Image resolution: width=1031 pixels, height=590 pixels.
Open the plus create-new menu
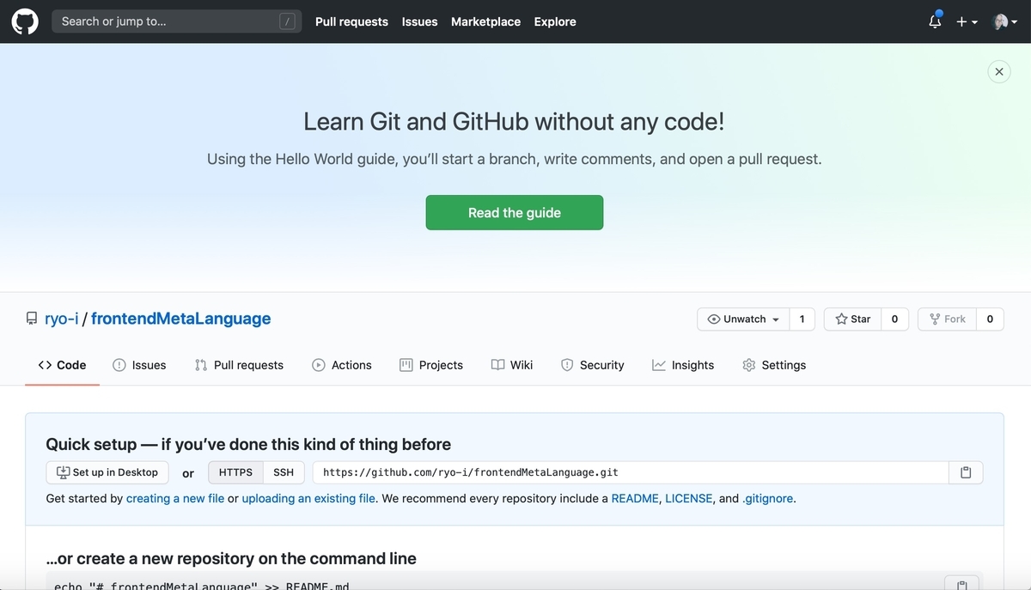tap(967, 21)
